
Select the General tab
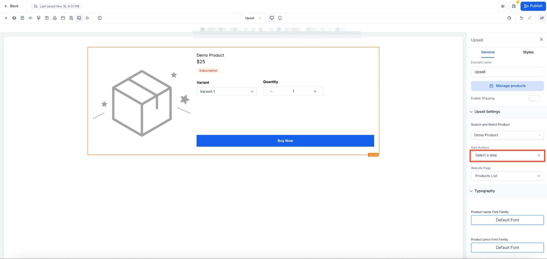[488, 52]
